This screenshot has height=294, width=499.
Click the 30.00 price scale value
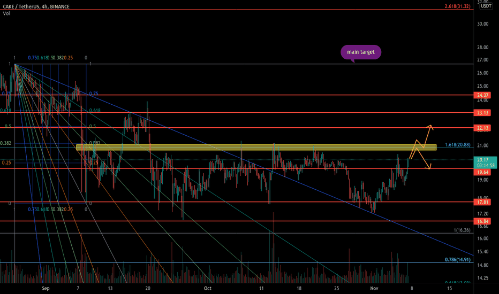coord(482,24)
